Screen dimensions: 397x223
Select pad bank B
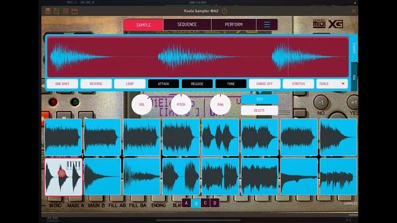coord(196,203)
